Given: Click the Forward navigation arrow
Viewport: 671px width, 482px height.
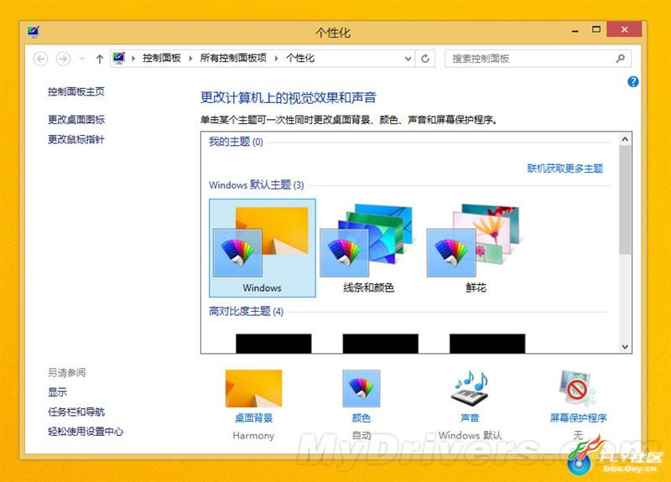Looking at the screenshot, I should click(64, 59).
